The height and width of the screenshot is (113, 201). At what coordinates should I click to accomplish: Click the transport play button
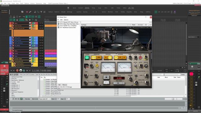tap(21, 71)
